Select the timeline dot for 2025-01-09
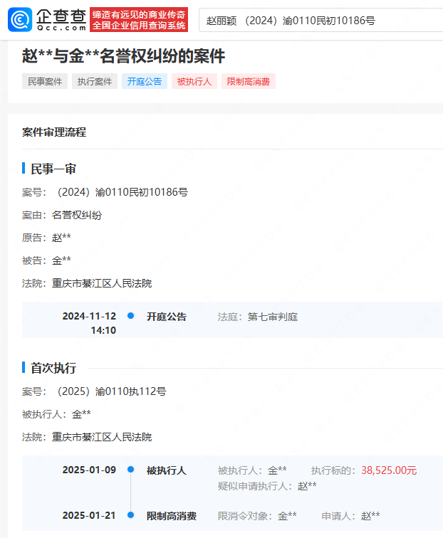443x538 pixels. coord(130,470)
